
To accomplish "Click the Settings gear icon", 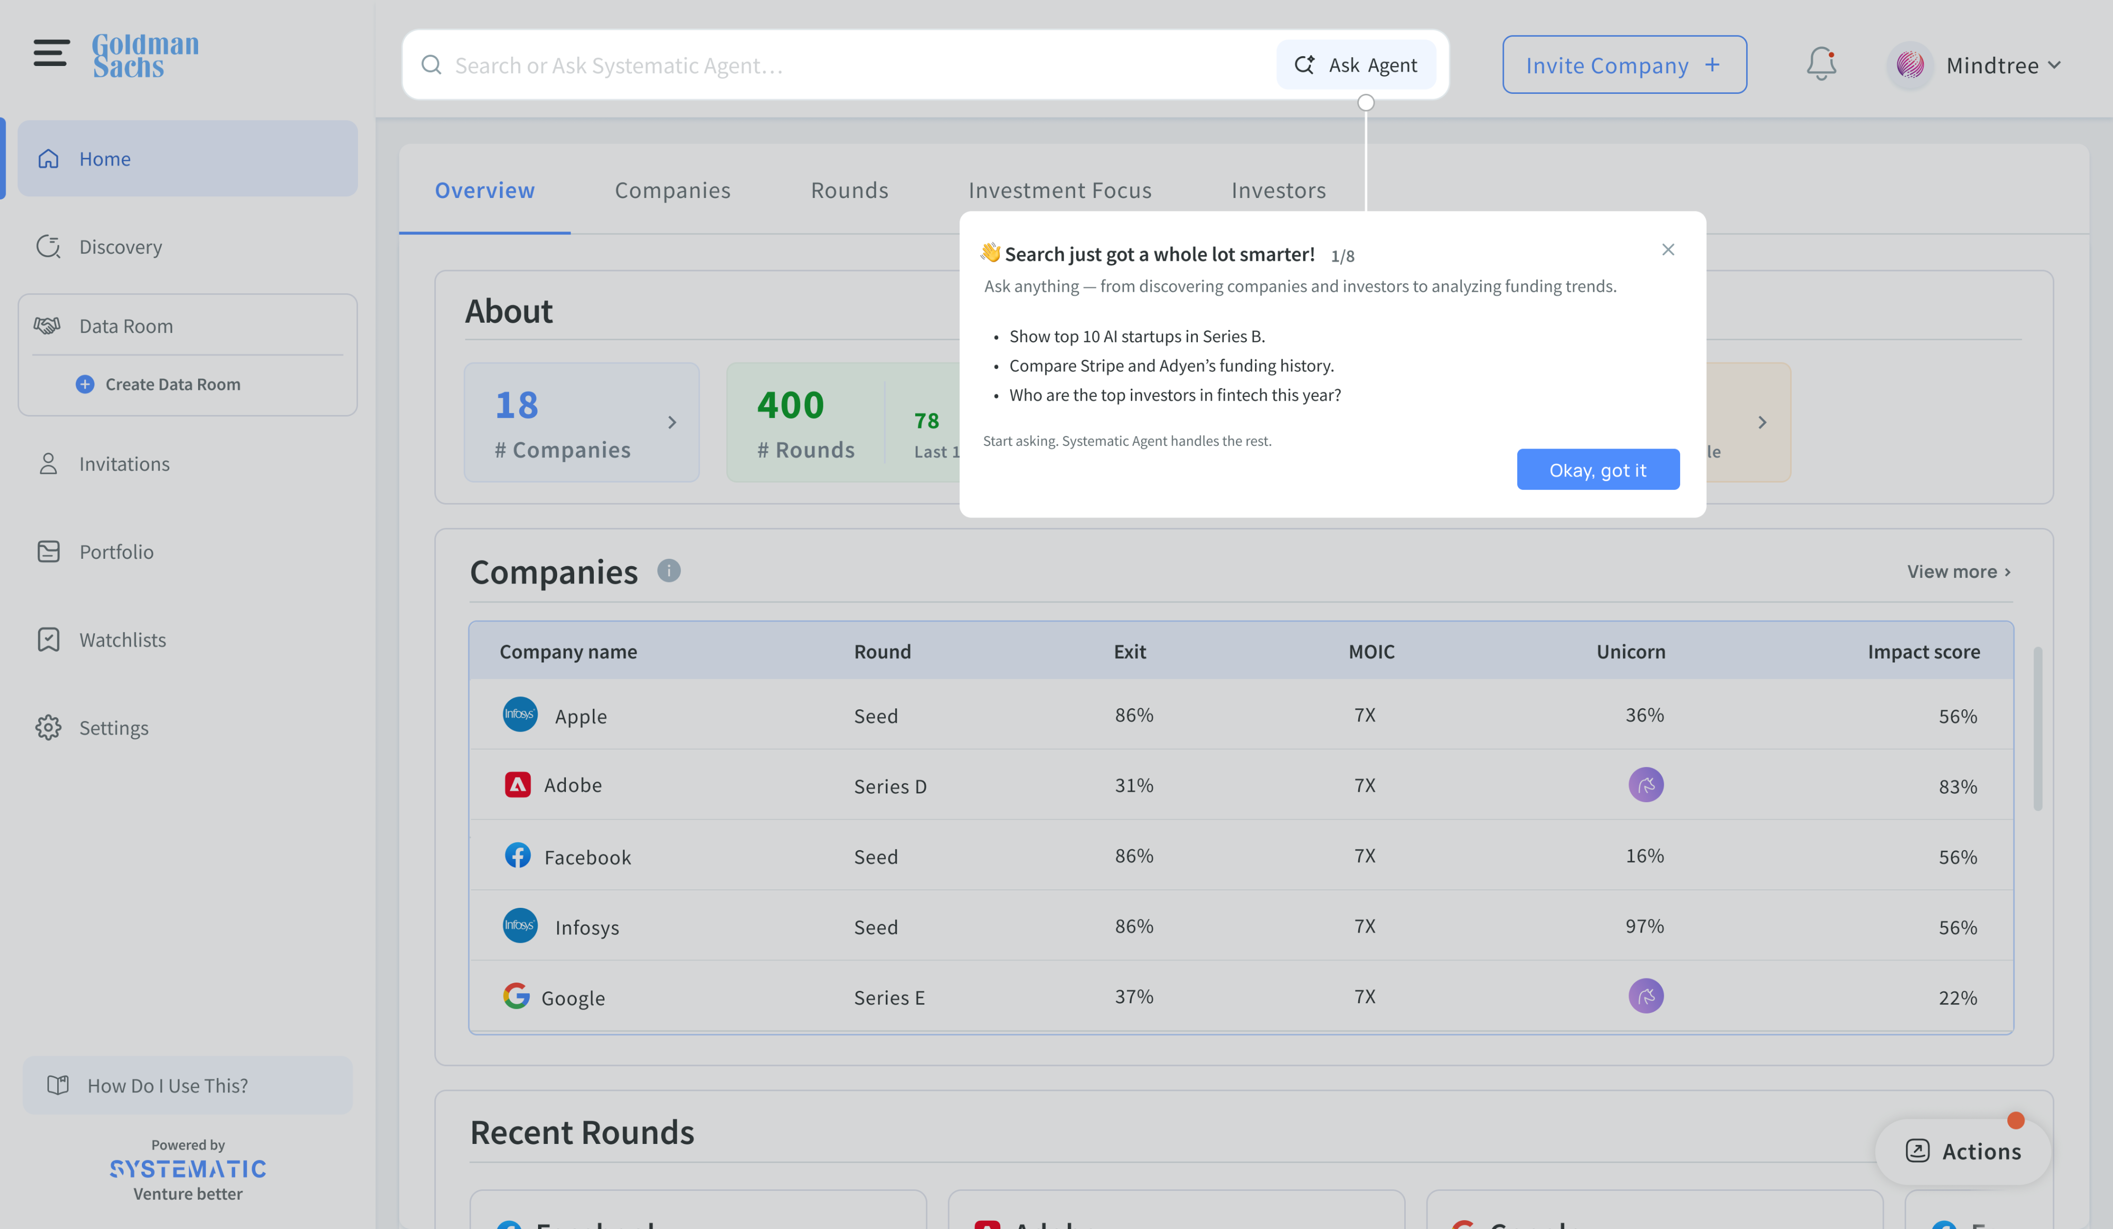I will click(48, 727).
